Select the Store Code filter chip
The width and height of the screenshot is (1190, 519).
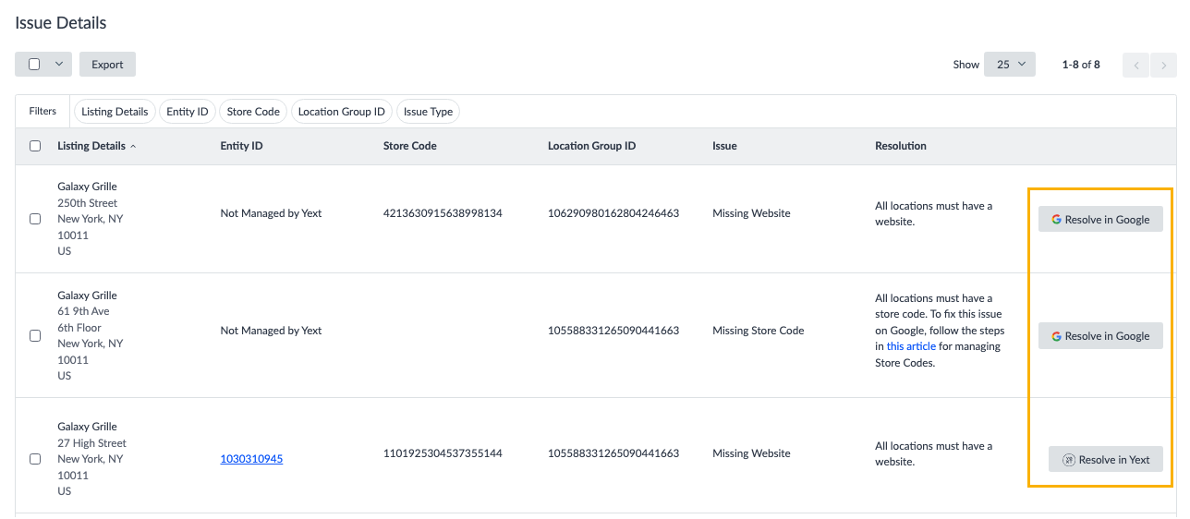(x=253, y=112)
